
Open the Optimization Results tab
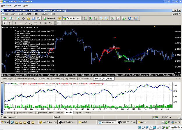coord(25,113)
